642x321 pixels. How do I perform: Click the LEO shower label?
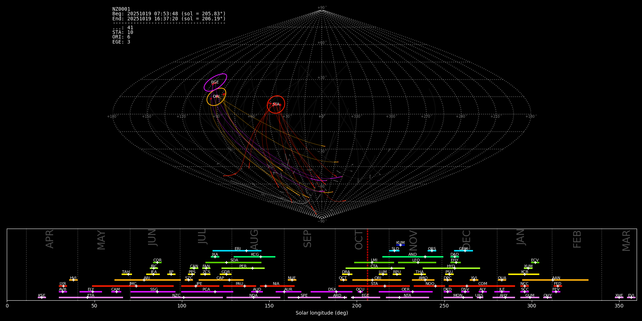(x=416, y=260)
